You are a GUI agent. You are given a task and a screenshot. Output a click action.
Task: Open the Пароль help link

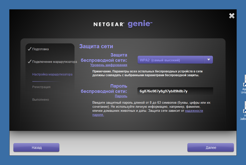121,96
